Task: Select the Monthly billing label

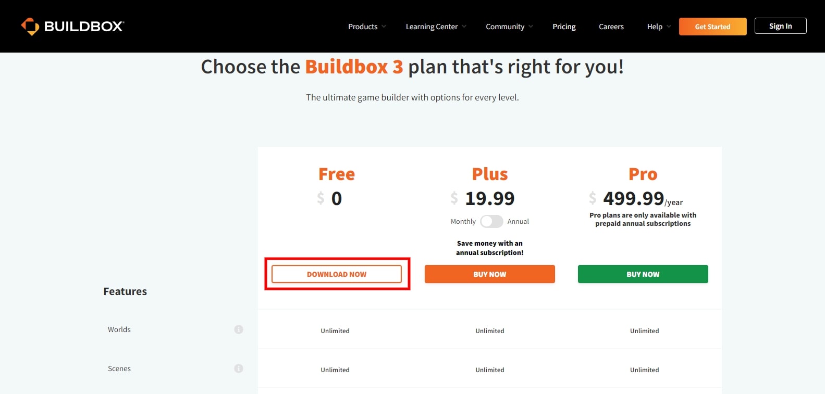Action: tap(463, 221)
